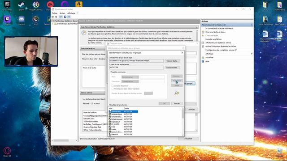Screen dimensions: 287x161
Task: Click the search results vertical scrollbar
Action: pyautogui.click(x=183, y=122)
